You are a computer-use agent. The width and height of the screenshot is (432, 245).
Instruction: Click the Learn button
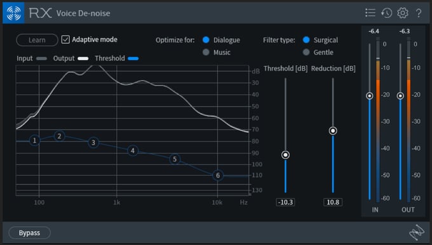(x=37, y=40)
